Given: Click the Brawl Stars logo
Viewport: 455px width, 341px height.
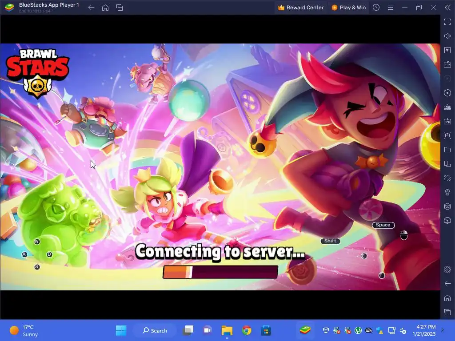Looking at the screenshot, I should point(38,73).
